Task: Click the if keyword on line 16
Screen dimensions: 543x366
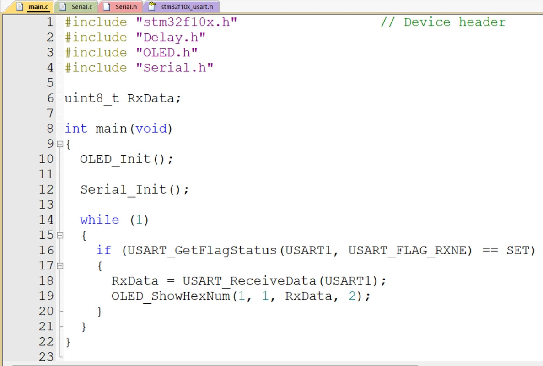Action: click(103, 251)
